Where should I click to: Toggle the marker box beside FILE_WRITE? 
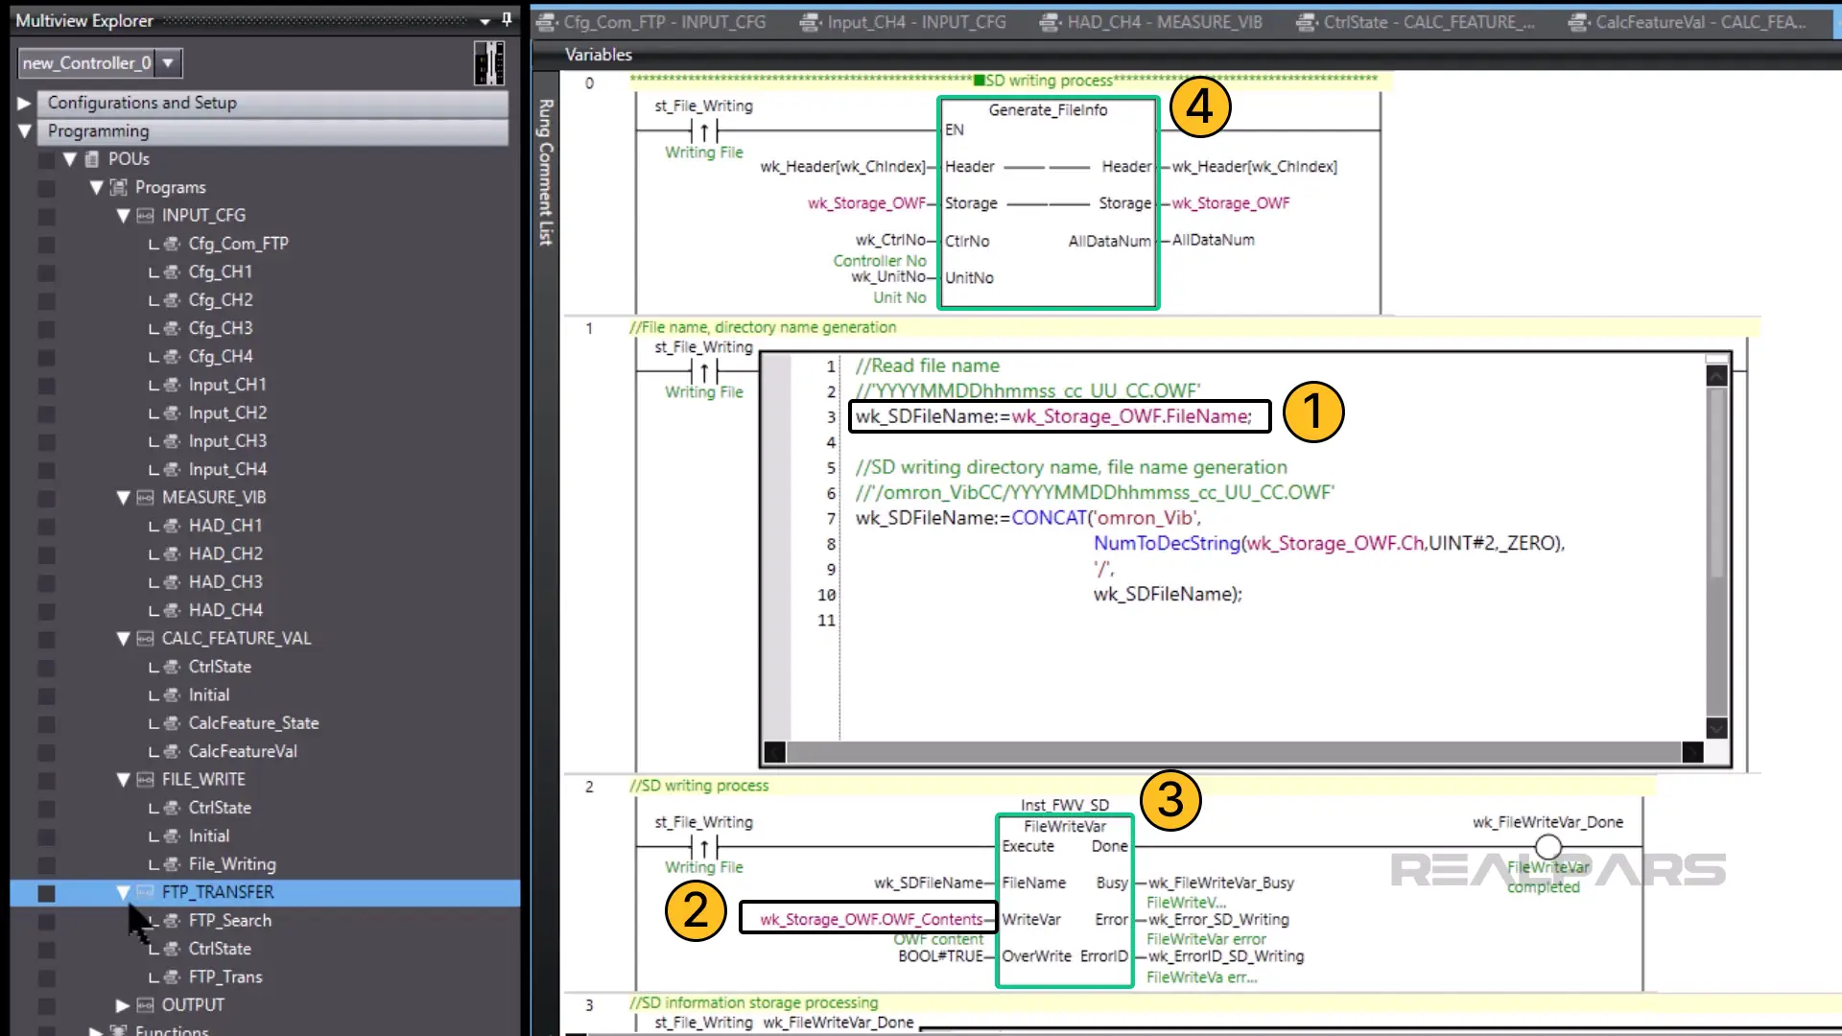[46, 781]
